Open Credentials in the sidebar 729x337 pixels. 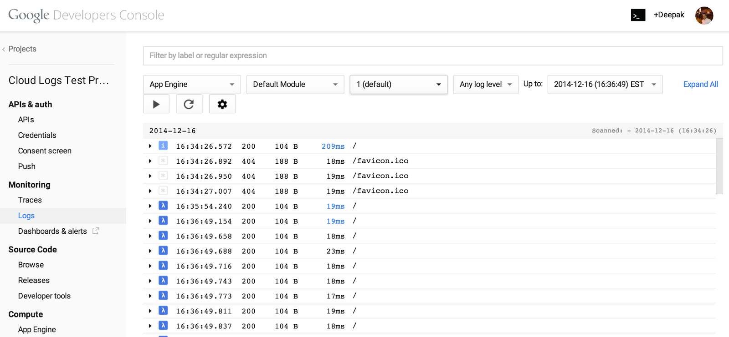tap(37, 135)
